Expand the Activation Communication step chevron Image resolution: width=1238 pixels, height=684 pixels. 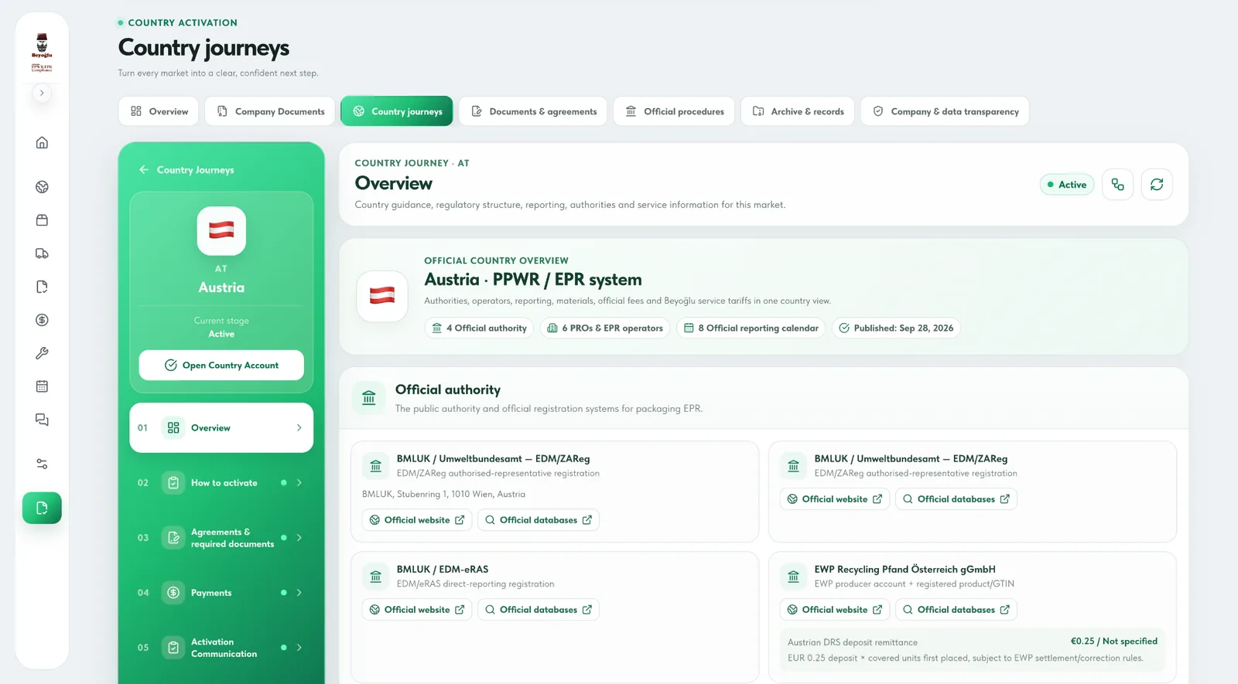pyautogui.click(x=299, y=648)
